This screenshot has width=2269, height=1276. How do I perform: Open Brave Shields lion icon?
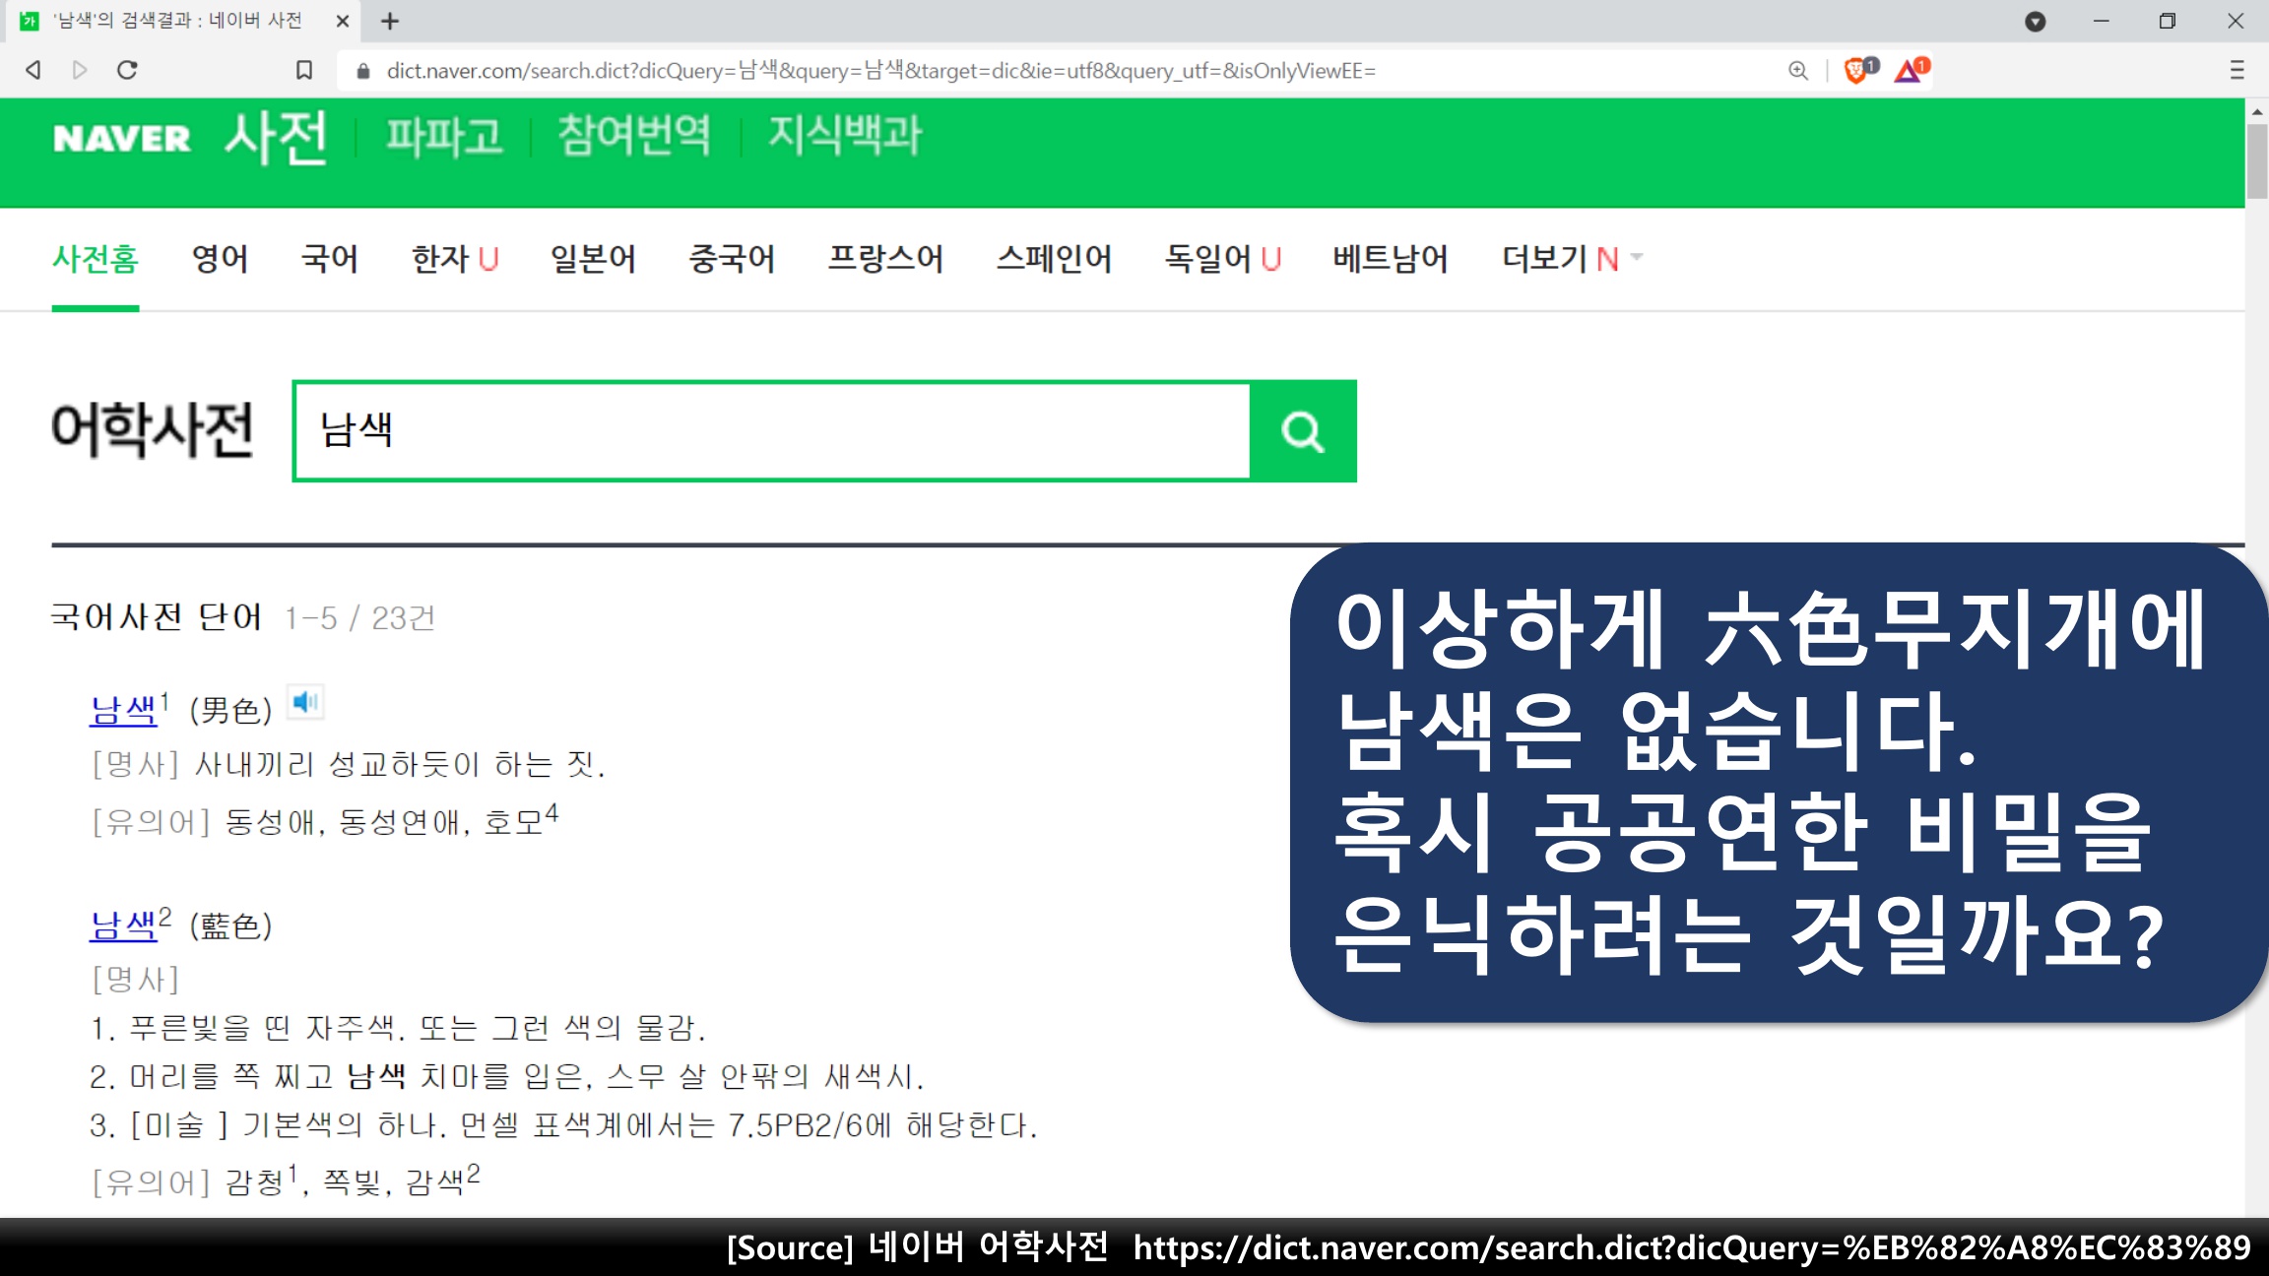click(x=1857, y=70)
